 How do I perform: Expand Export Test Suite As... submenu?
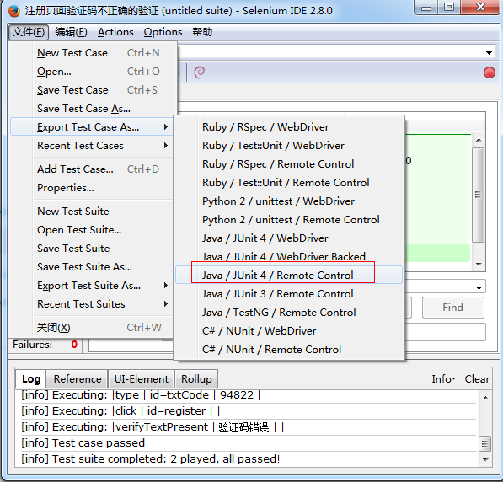point(93,286)
